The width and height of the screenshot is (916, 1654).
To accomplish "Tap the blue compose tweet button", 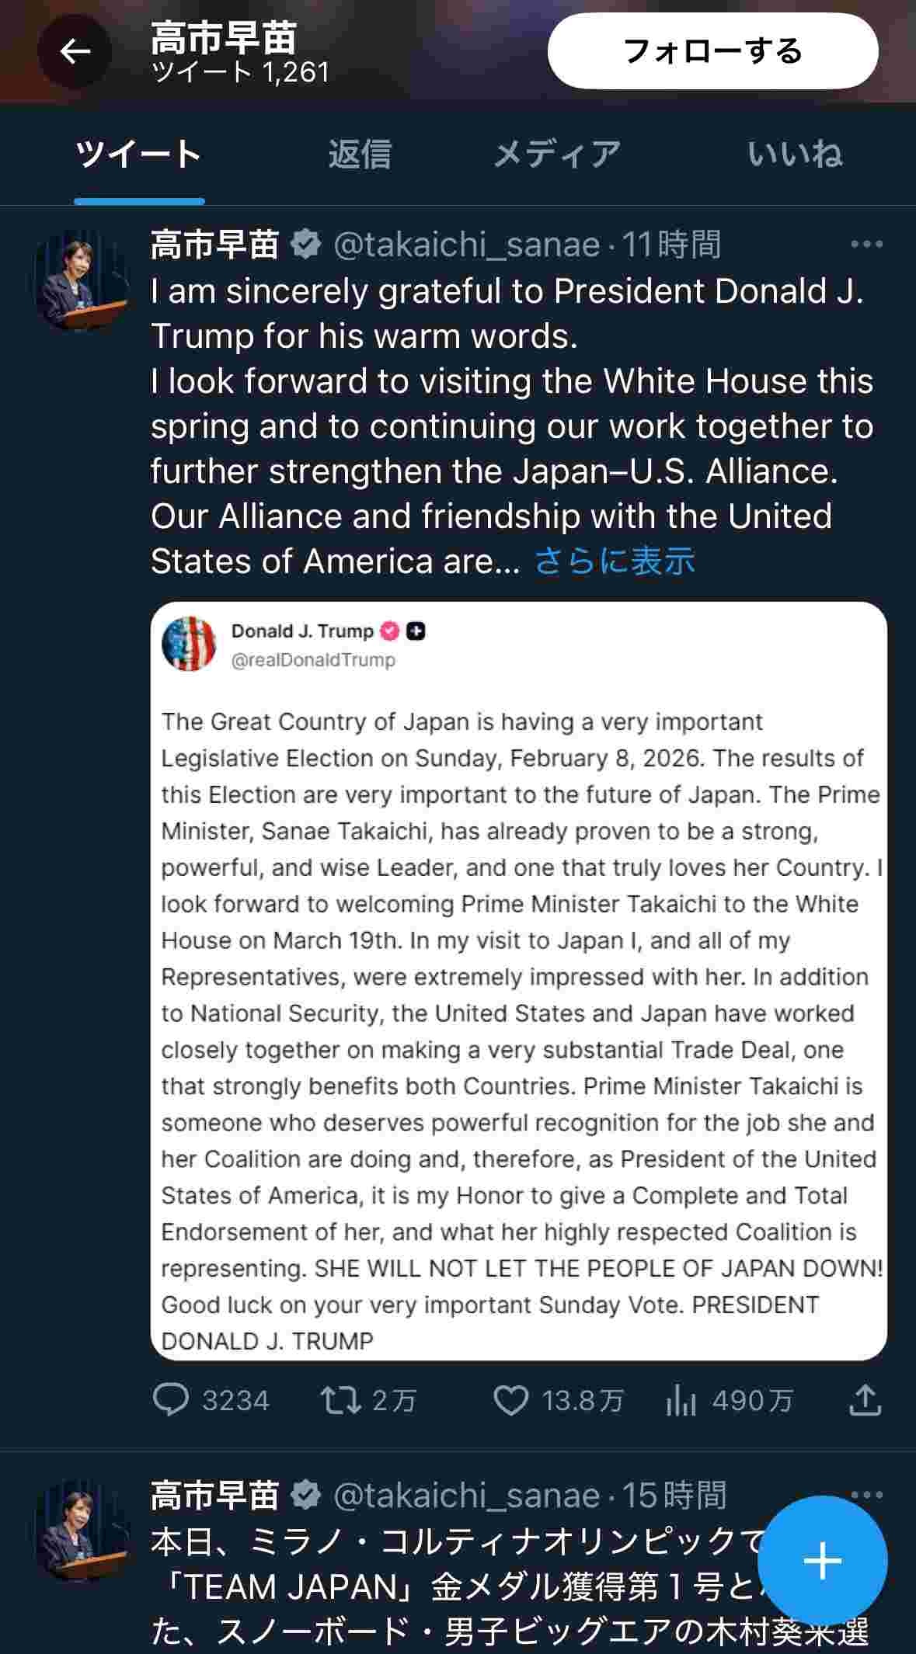I will coord(822,1560).
